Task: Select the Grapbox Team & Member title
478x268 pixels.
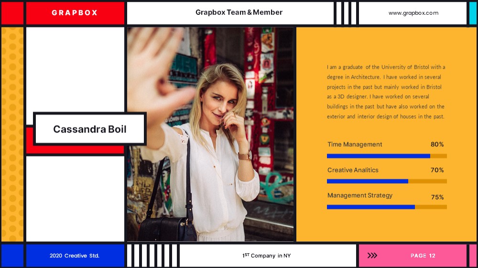Action: point(239,12)
